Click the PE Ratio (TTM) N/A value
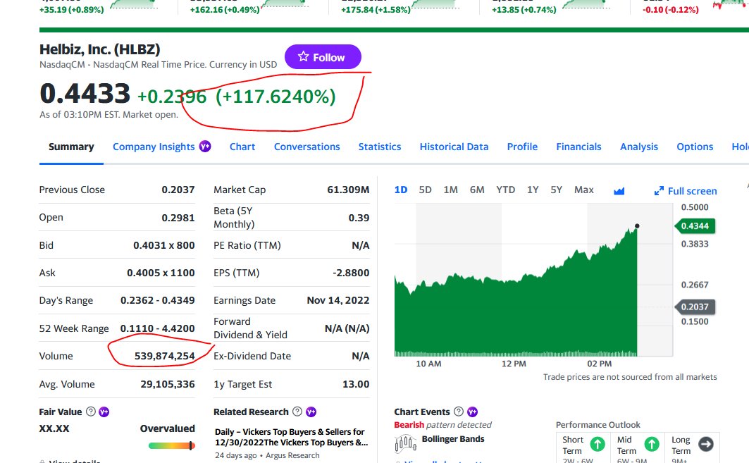This screenshot has width=749, height=463. pyautogui.click(x=361, y=246)
